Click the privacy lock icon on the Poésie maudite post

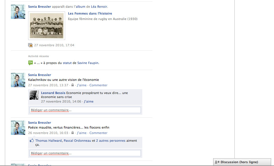click(x=73, y=133)
